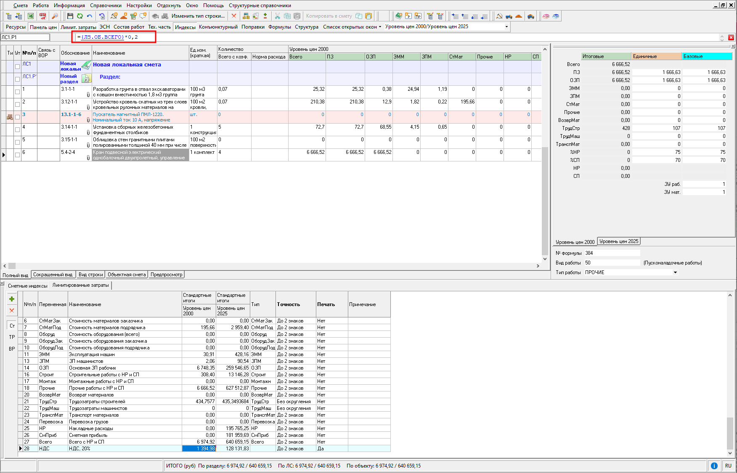The image size is (737, 473).
Task: Add a limited cost row with green plus
Action: click(x=12, y=299)
